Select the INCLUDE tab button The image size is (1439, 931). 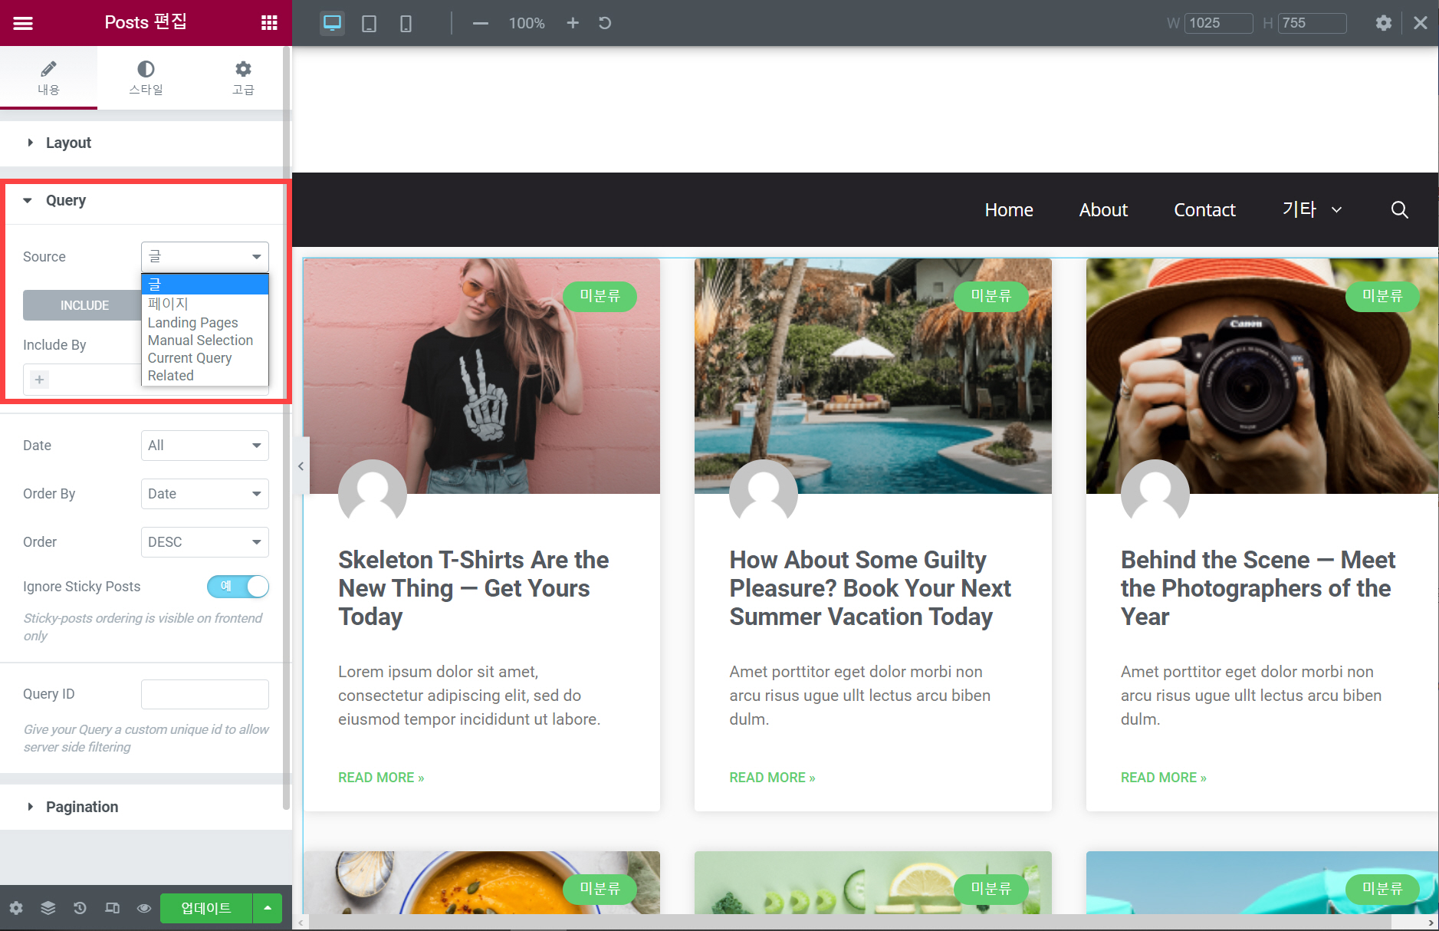[83, 305]
